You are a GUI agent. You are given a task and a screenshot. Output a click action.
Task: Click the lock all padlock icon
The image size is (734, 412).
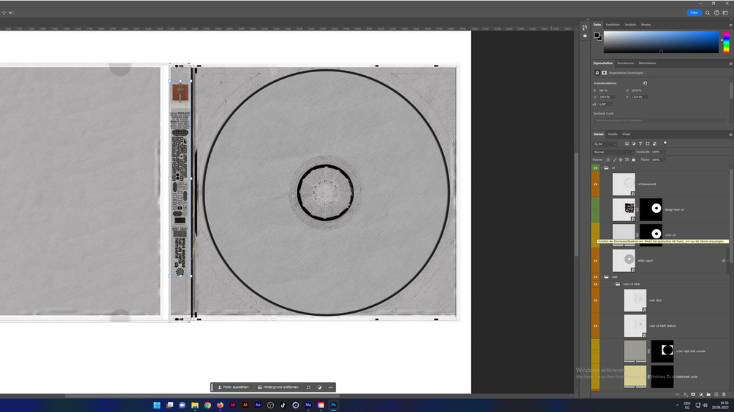click(633, 160)
